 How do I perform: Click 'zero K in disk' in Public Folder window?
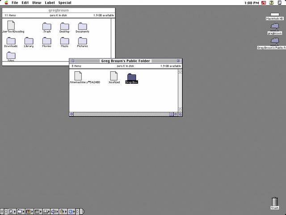click(x=125, y=66)
